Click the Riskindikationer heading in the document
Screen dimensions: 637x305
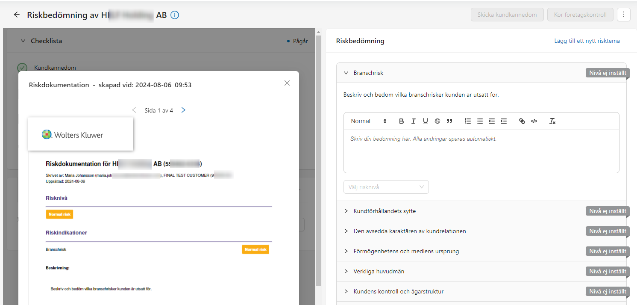pos(66,233)
